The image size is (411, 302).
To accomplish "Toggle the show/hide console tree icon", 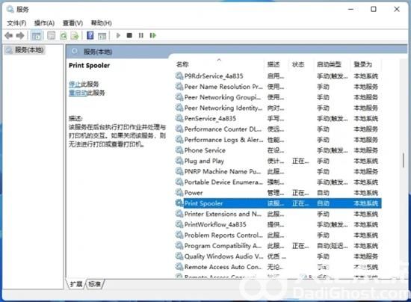I will coord(36,35).
